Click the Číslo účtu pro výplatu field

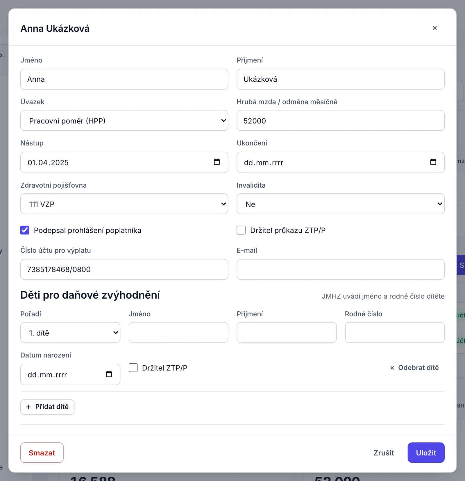(124, 270)
